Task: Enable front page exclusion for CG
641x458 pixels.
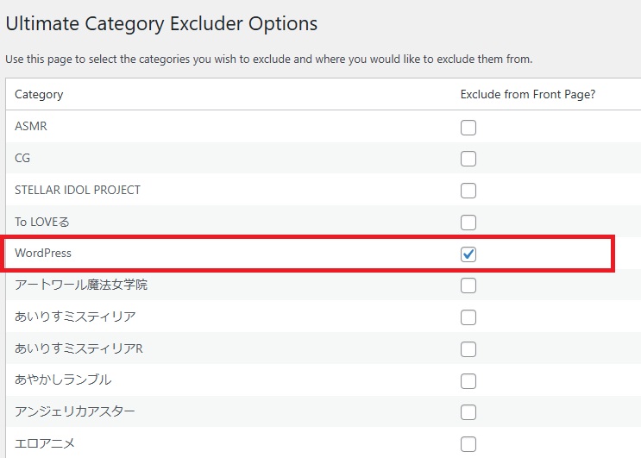Action: coord(468,159)
